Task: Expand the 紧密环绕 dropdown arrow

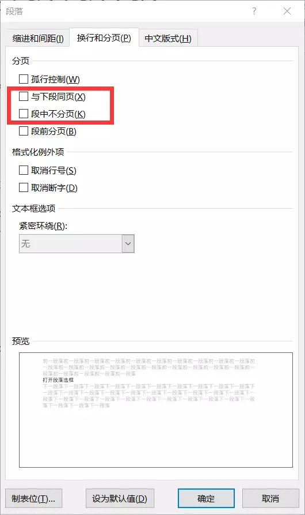Action: (128, 244)
